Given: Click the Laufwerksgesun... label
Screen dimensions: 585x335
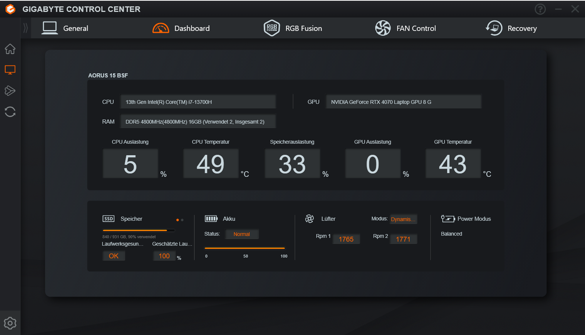Looking at the screenshot, I should point(123,244).
